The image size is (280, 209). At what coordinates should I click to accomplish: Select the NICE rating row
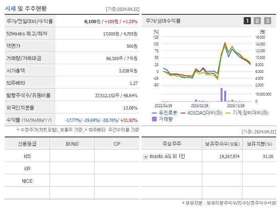point(72,181)
